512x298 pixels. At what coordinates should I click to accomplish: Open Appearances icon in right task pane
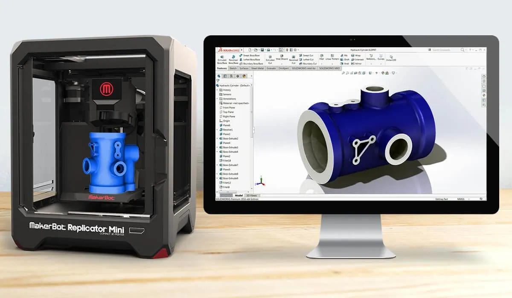484,95
